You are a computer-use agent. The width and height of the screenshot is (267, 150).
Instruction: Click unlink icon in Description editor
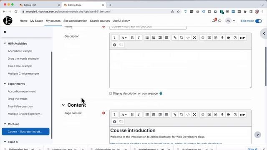(x=181, y=38)
